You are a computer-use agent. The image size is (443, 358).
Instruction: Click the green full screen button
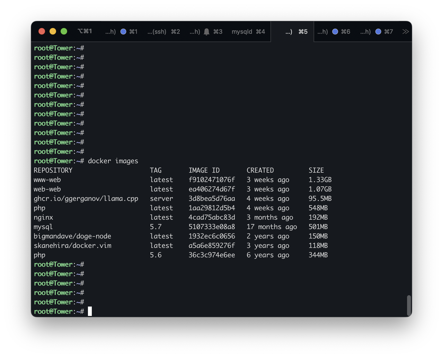[64, 31]
